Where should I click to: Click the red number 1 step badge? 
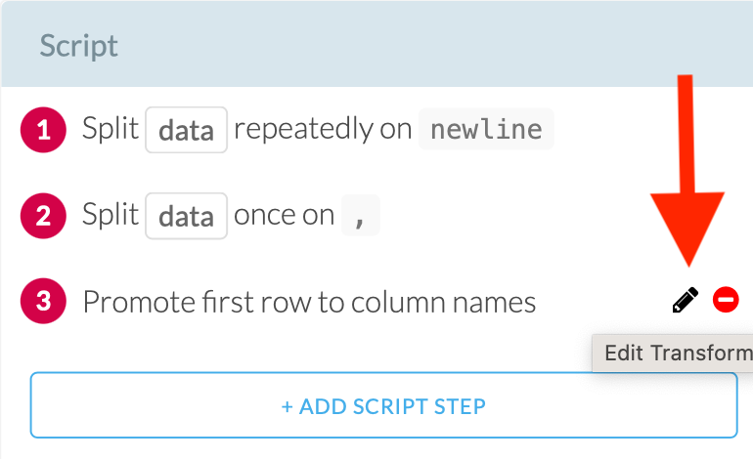pyautogui.click(x=43, y=130)
